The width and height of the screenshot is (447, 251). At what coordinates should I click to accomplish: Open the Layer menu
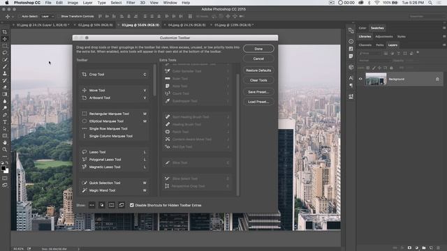(x=87, y=3)
